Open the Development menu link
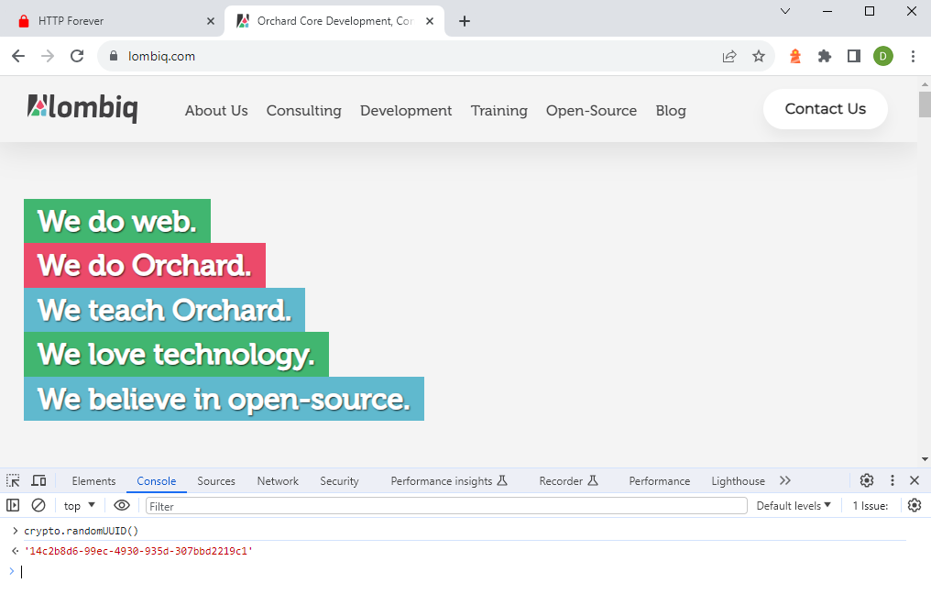This screenshot has height=594, width=931. point(406,111)
